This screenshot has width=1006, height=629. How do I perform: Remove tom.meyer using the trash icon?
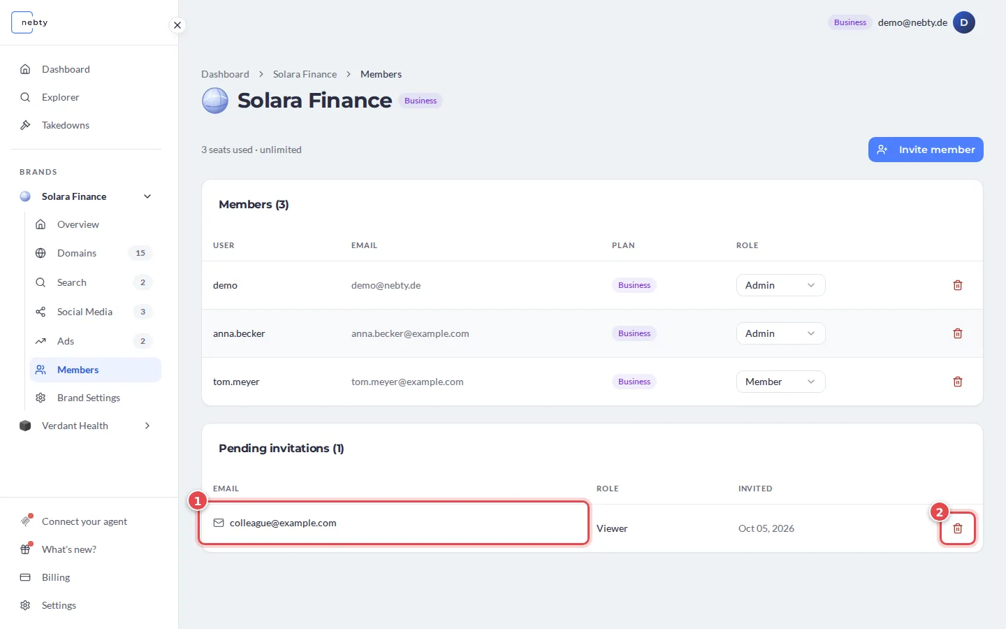[x=958, y=382]
